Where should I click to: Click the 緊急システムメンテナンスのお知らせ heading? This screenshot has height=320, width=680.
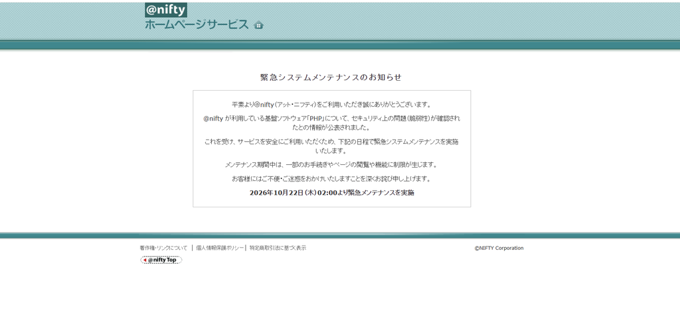(x=331, y=78)
